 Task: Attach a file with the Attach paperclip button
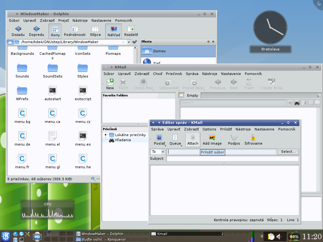193,140
